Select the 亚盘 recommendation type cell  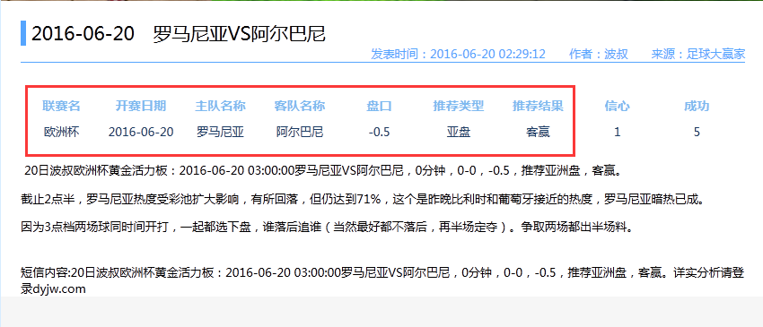459,132
